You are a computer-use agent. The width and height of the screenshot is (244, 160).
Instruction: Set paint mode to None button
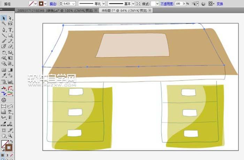(x=12, y=155)
